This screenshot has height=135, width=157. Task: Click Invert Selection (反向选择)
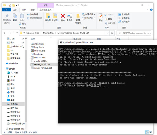[124, 22]
